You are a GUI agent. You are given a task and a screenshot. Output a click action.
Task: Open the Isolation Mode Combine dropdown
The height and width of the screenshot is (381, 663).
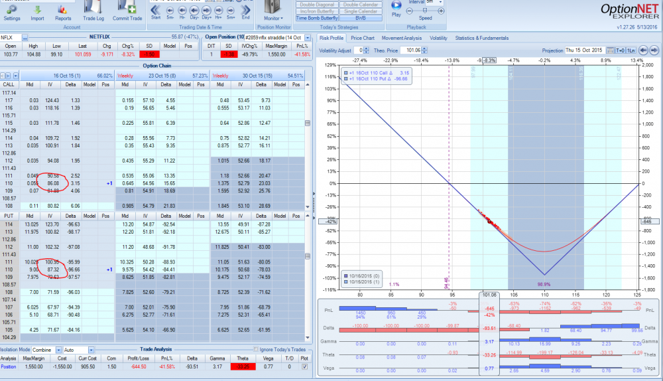(59, 350)
